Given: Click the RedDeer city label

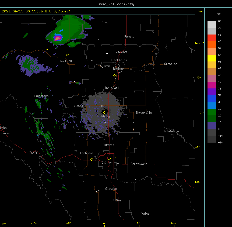Looking at the screenshot, I should (x=118, y=69).
